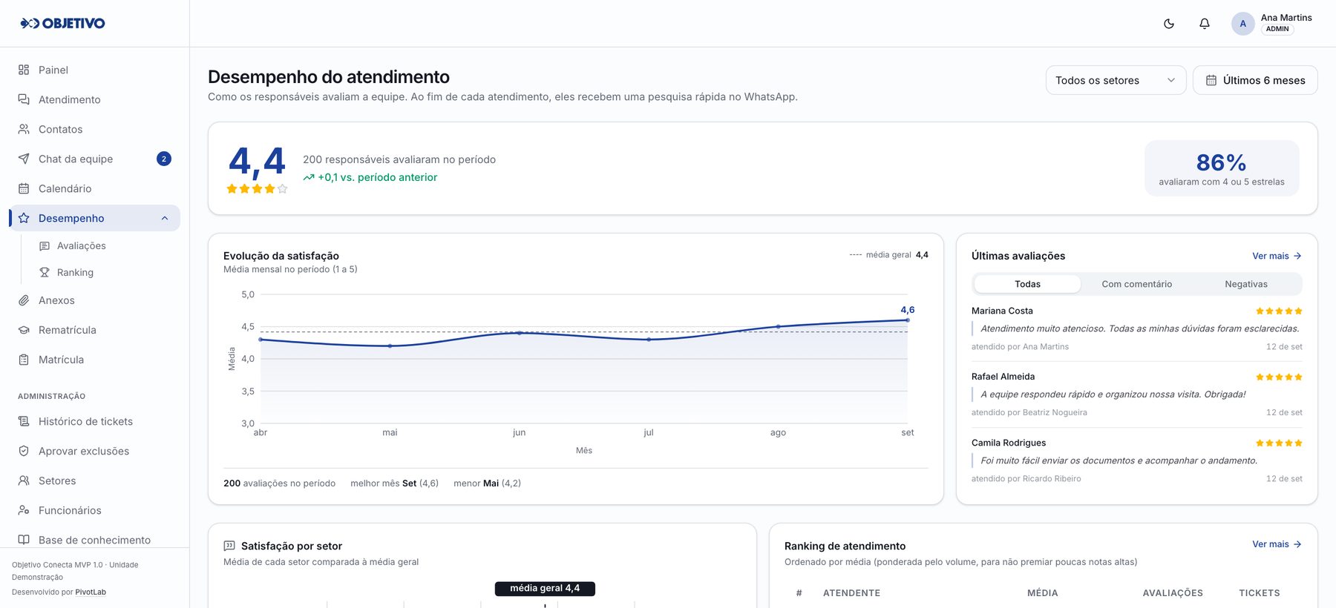Click the Satisfação por setor card icon

(229, 546)
